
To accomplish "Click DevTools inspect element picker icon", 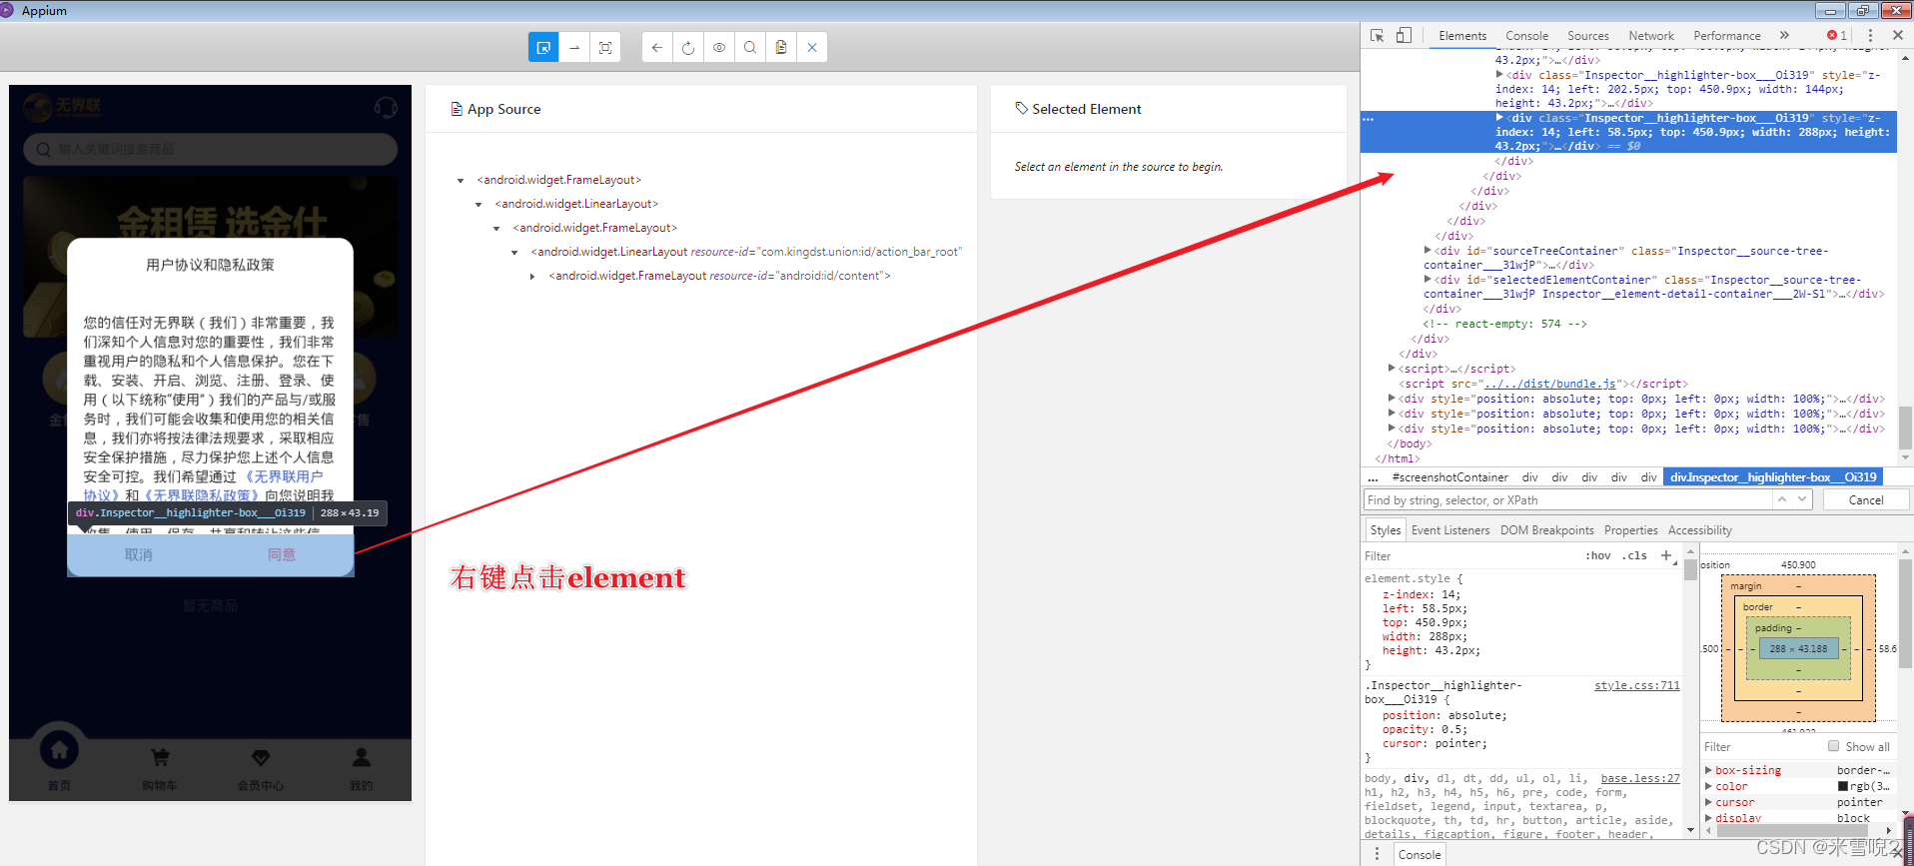I will pyautogui.click(x=1378, y=35).
